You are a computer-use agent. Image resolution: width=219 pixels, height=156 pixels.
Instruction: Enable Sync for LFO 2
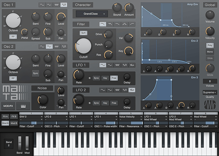point(96,103)
